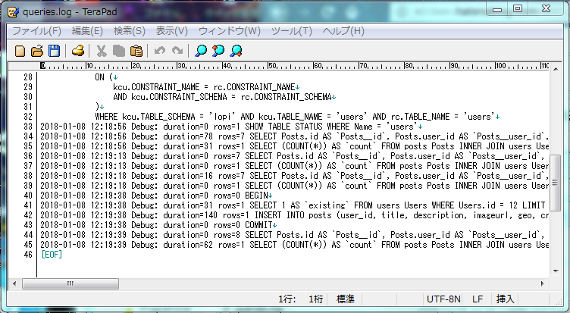Open the ファイル(F) menu
Viewport: 570px width, 313px height.
[x=37, y=31]
